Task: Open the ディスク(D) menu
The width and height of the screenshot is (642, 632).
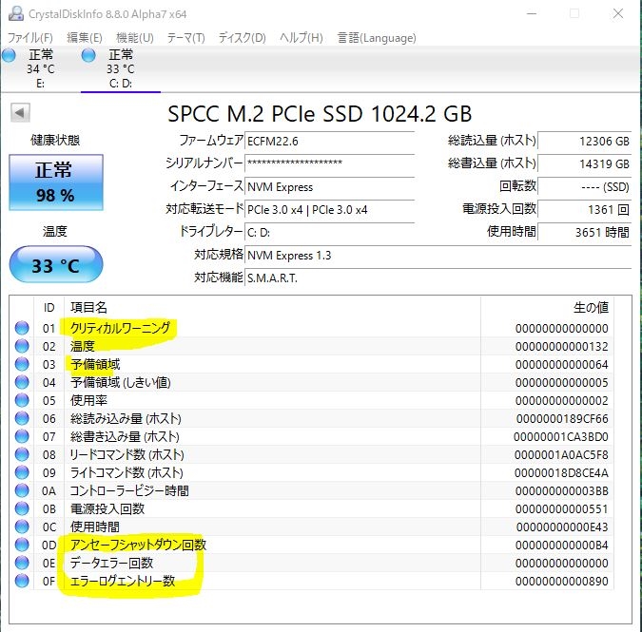Action: click(x=242, y=38)
